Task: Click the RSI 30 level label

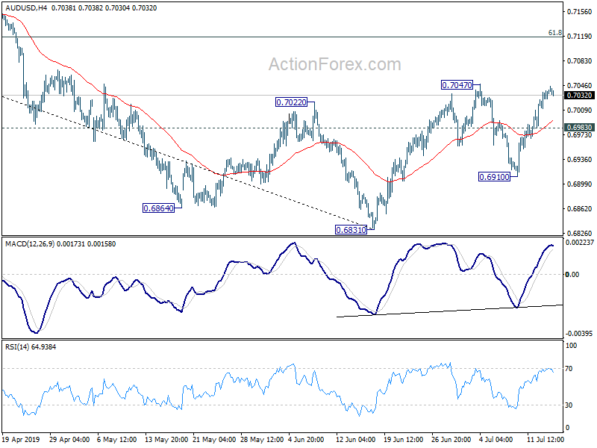Action: (569, 405)
